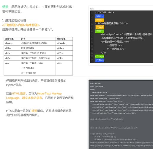Click var CONFIG code line
Image resolution: width=153 pixels, height=149 pixels.
(x=115, y=140)
